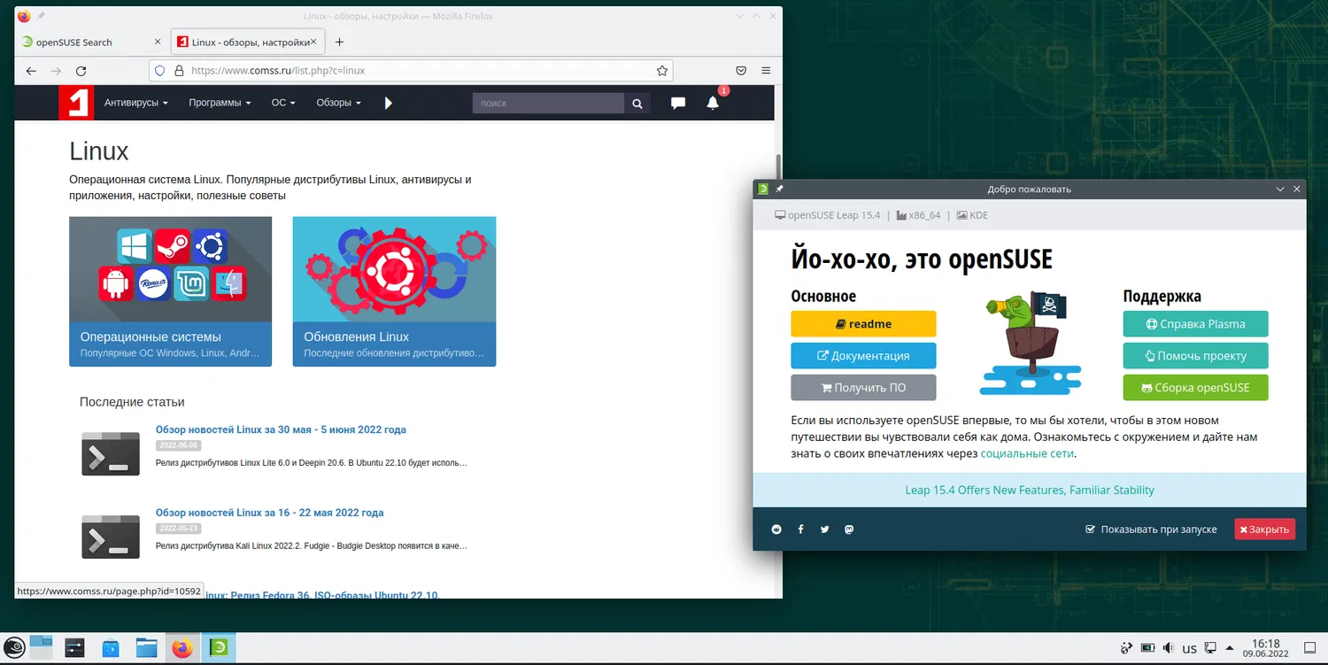Open the Twitter icon in welcome window
This screenshot has width=1328, height=665.
pos(824,530)
